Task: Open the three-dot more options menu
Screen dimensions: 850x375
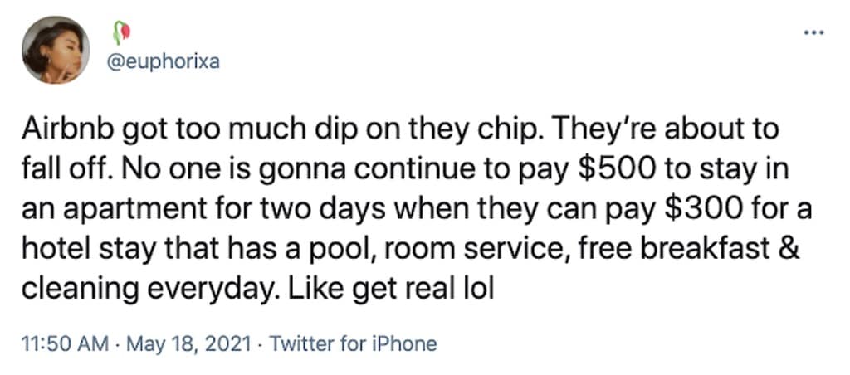Action: point(814,34)
